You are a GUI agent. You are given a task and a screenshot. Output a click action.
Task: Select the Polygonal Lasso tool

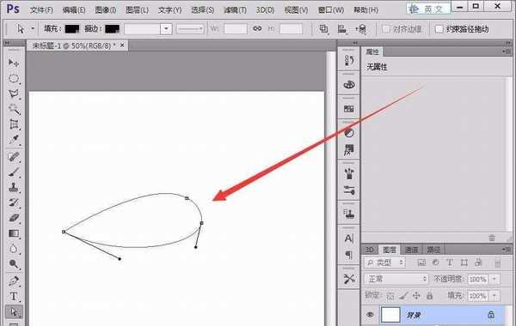tap(14, 94)
